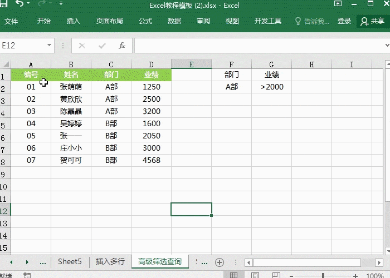The height and width of the screenshot is (278, 390).
Task: Click criteria header 部门 in column F
Action: (x=232, y=75)
